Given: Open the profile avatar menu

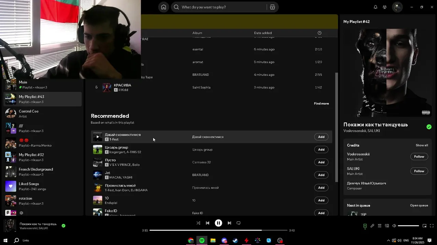Looking at the screenshot, I should click(x=397, y=7).
